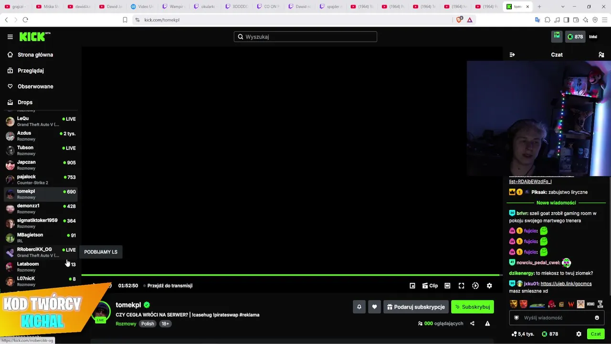
Task: Toggle mini player mode in video controls
Action: 412,286
